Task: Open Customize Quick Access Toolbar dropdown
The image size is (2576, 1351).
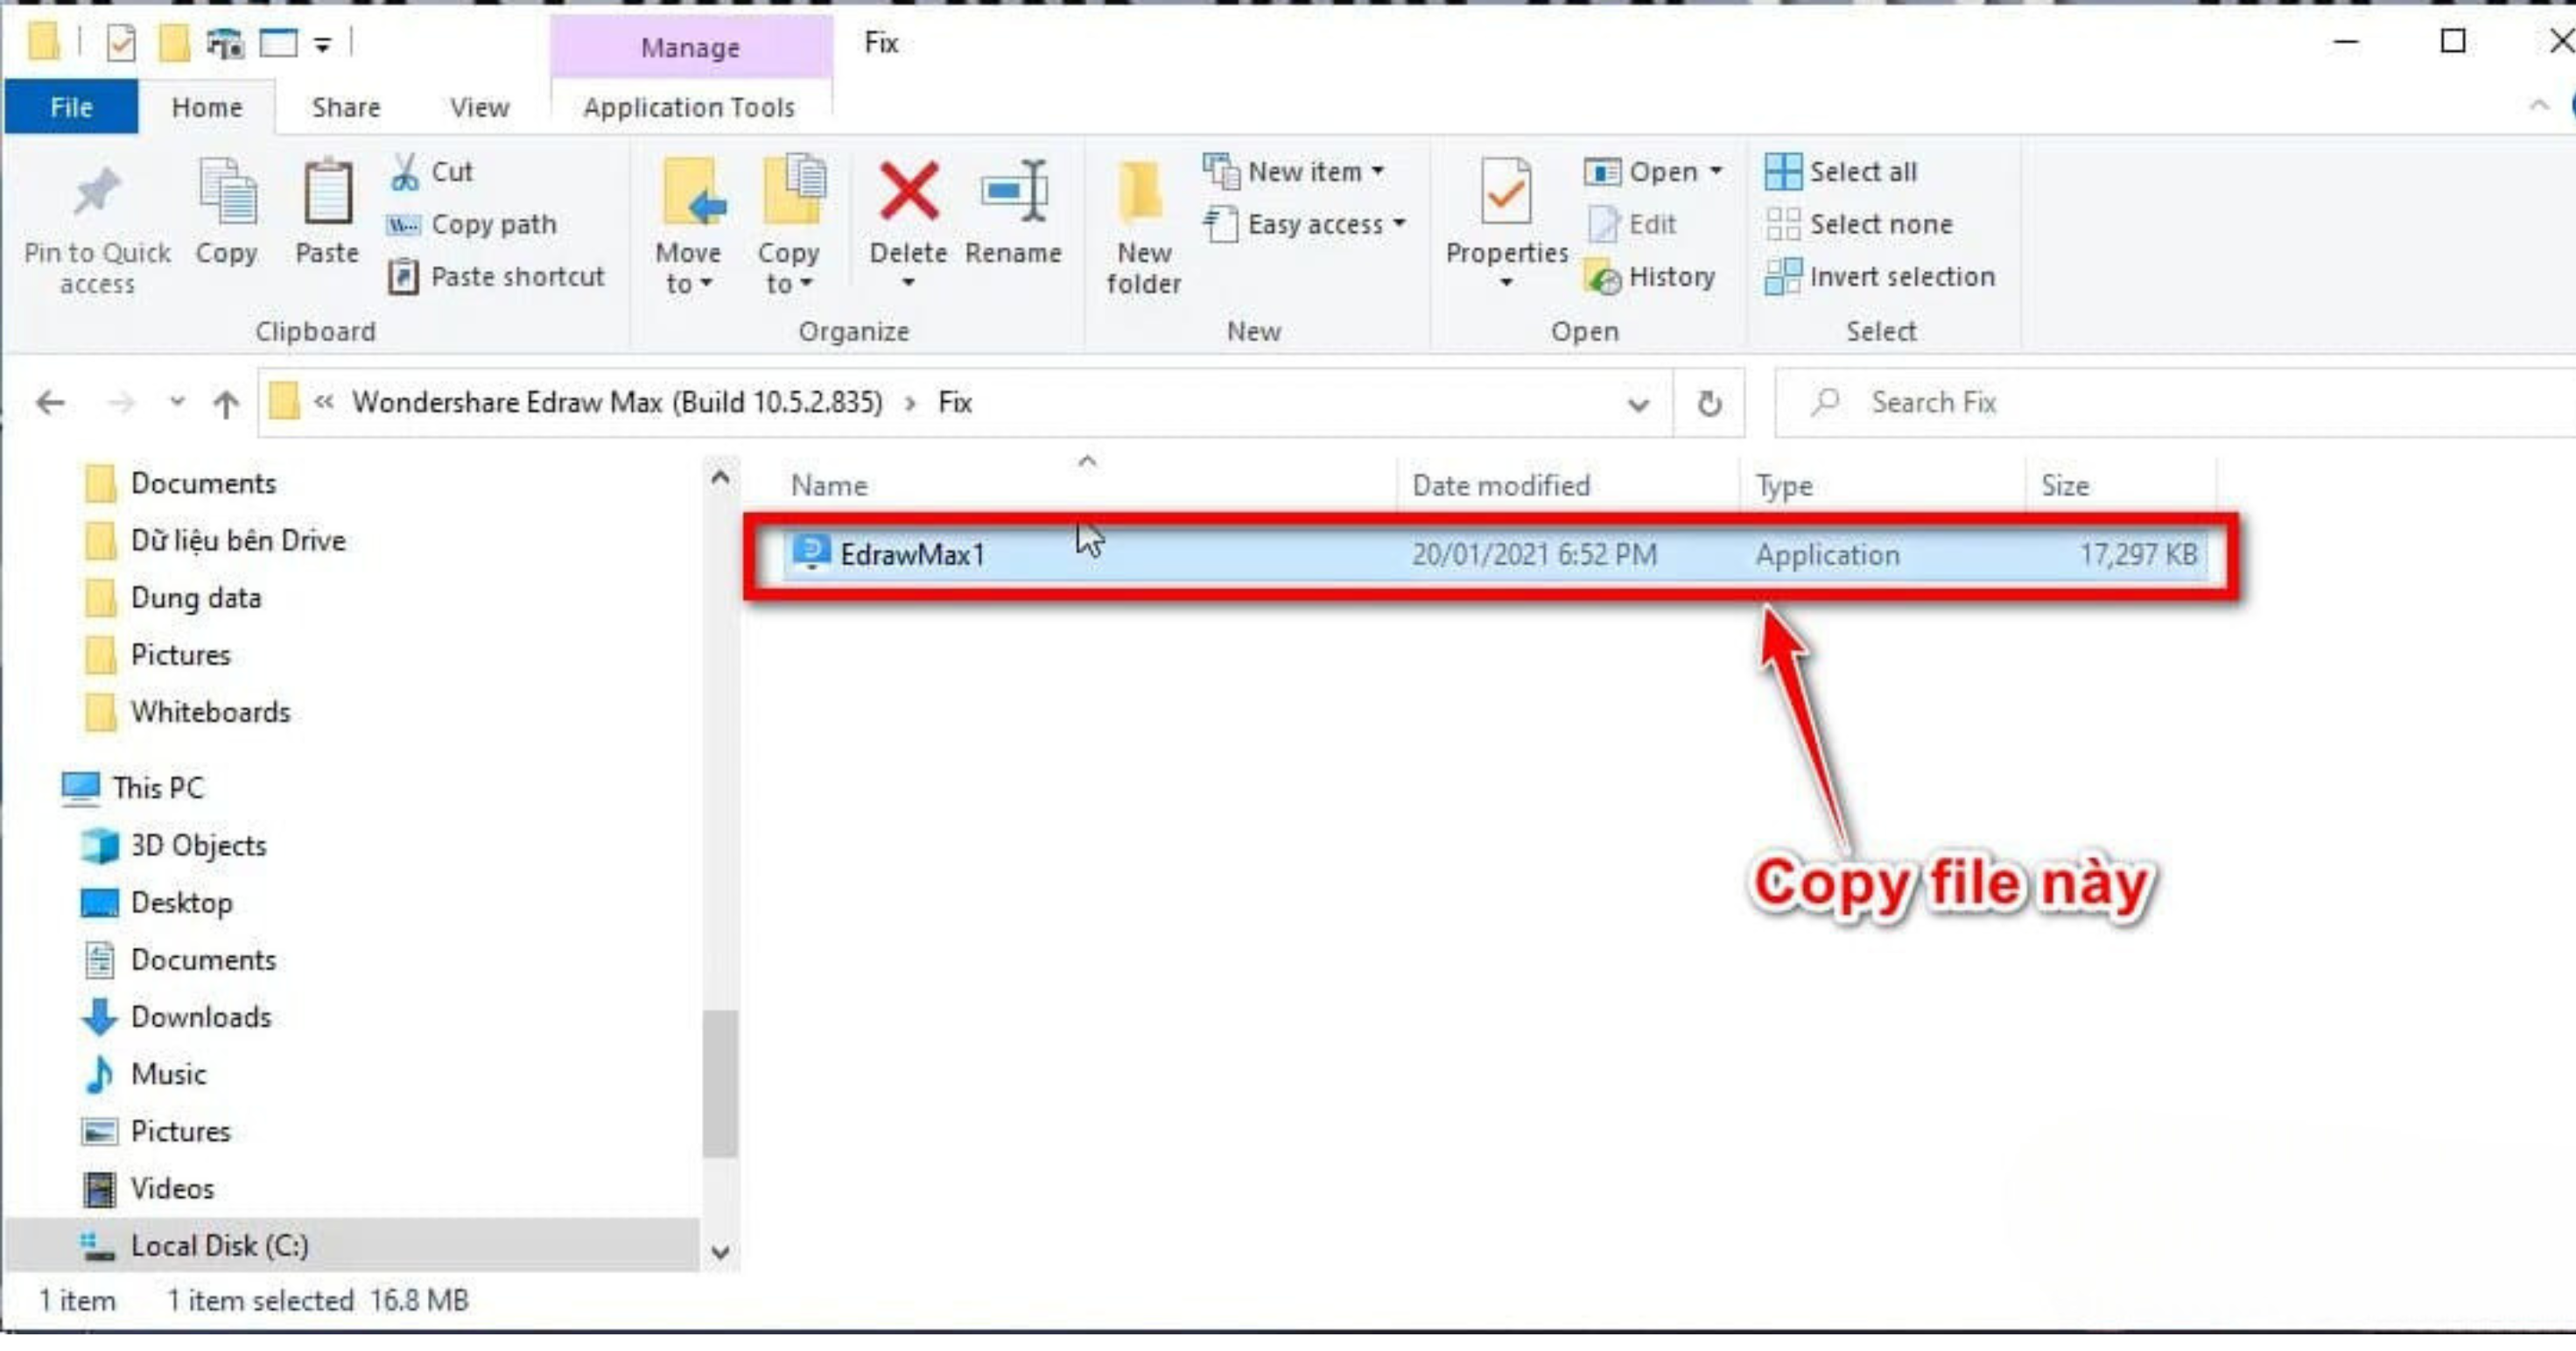Action: click(323, 44)
